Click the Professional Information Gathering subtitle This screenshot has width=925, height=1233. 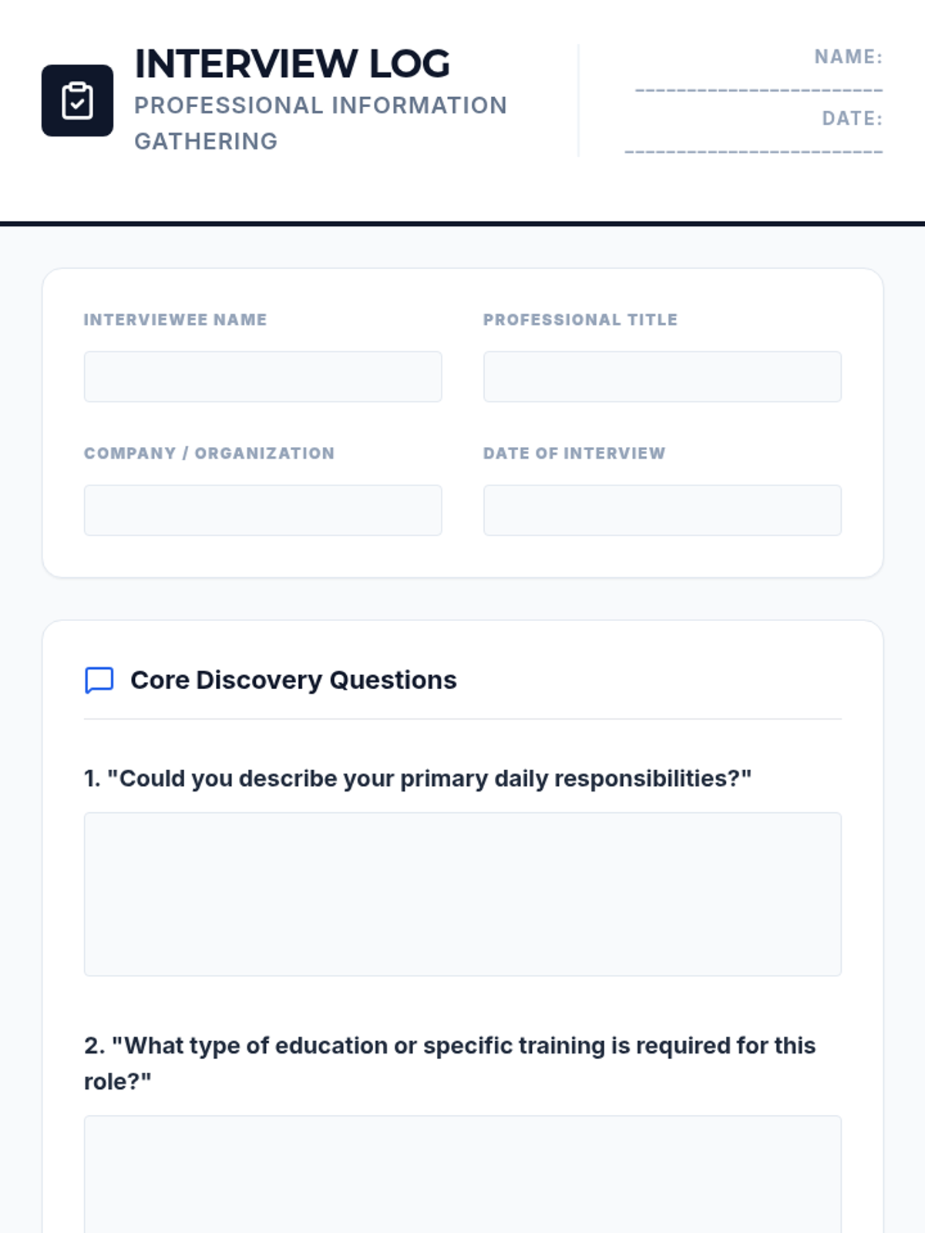click(320, 123)
